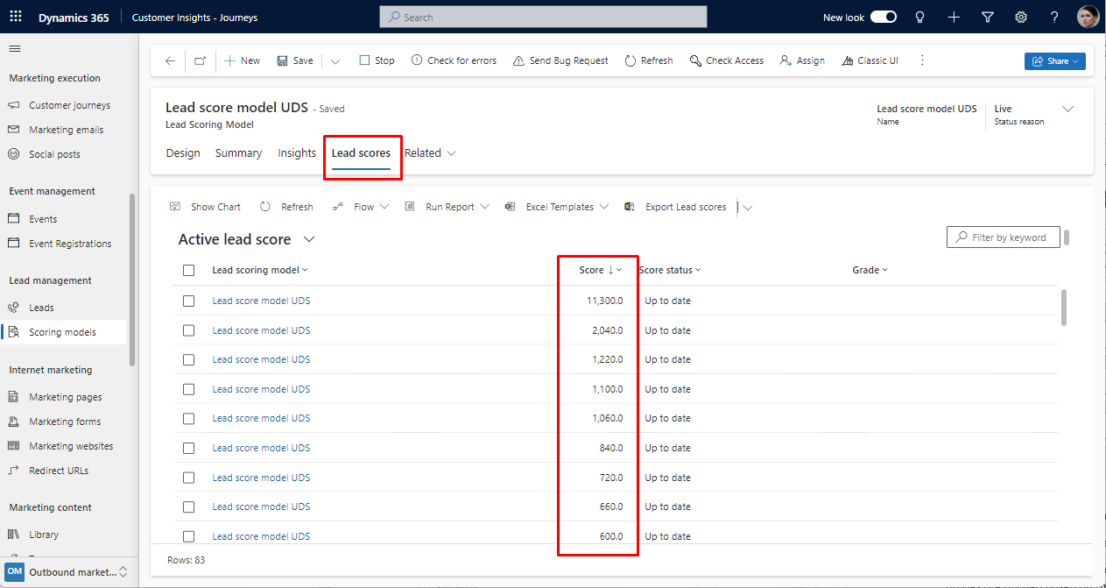The height and width of the screenshot is (588, 1106).
Task: Run Check for errors
Action: (454, 60)
